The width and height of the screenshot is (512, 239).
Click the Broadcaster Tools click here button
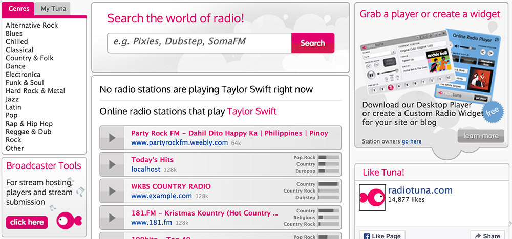click(27, 222)
